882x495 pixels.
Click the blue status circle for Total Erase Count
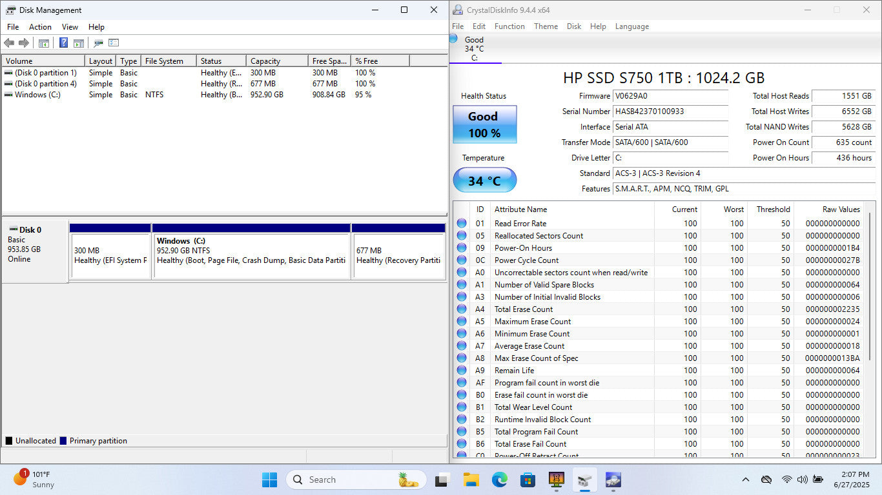[x=462, y=309]
